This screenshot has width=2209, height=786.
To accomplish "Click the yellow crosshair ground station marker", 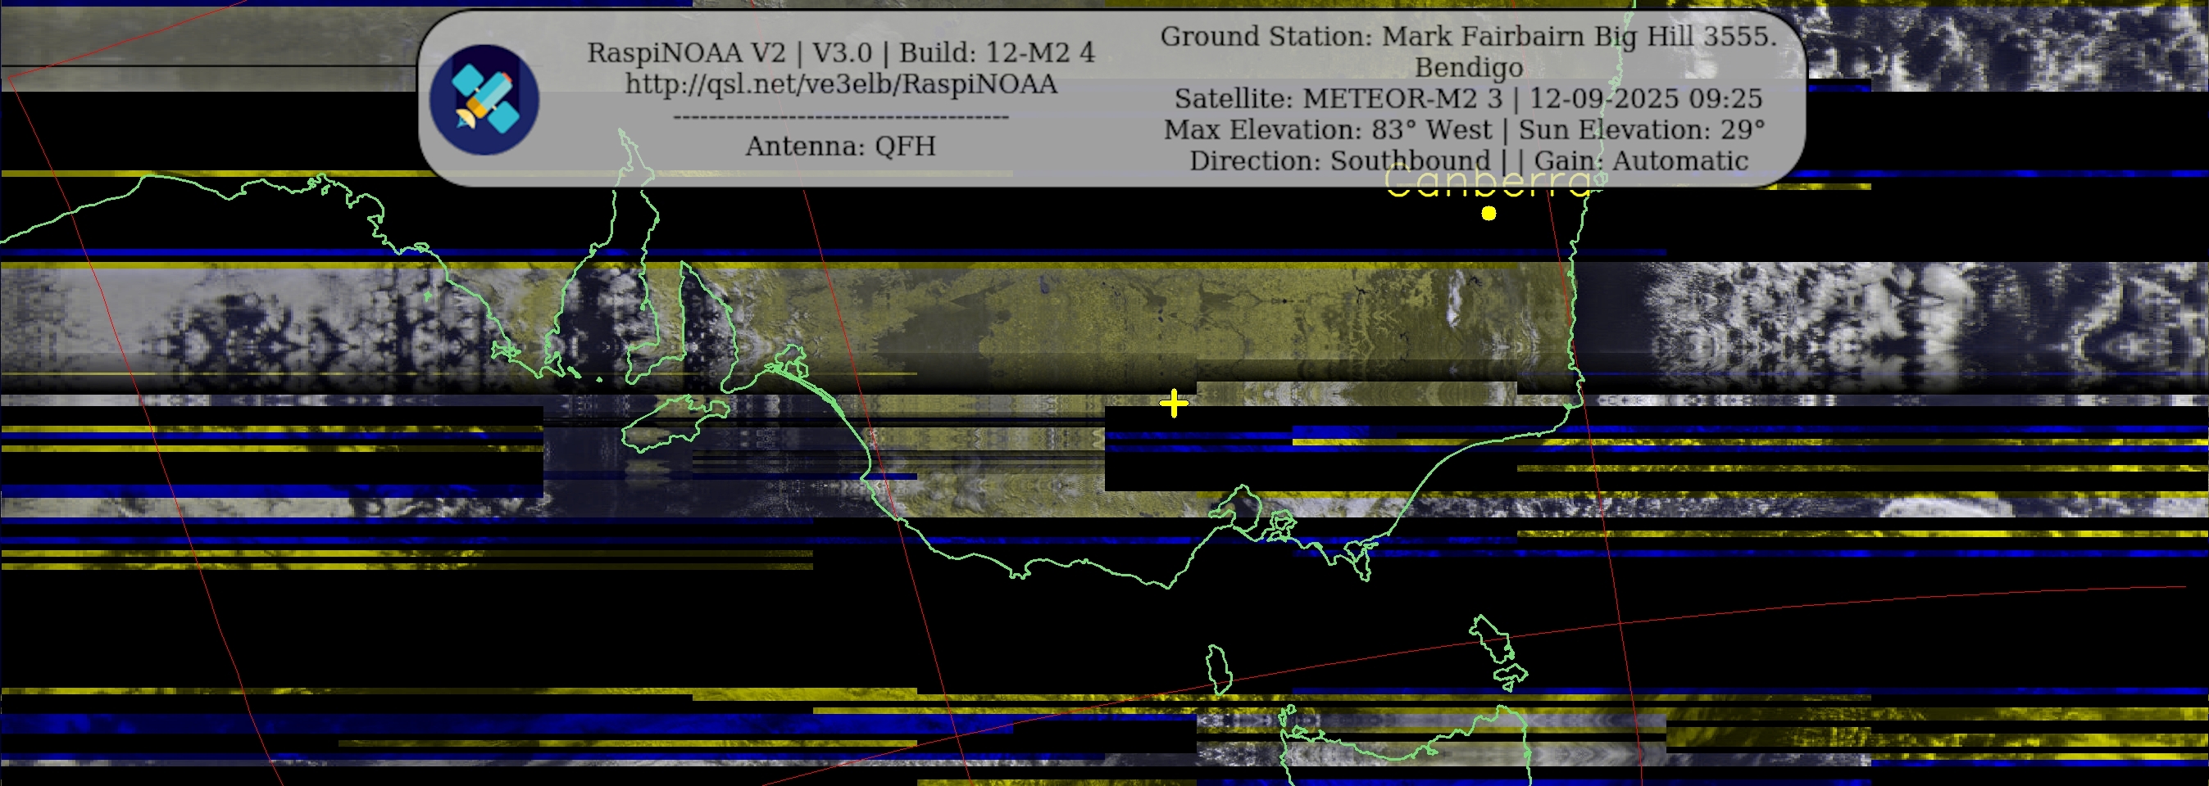I will pos(1173,404).
